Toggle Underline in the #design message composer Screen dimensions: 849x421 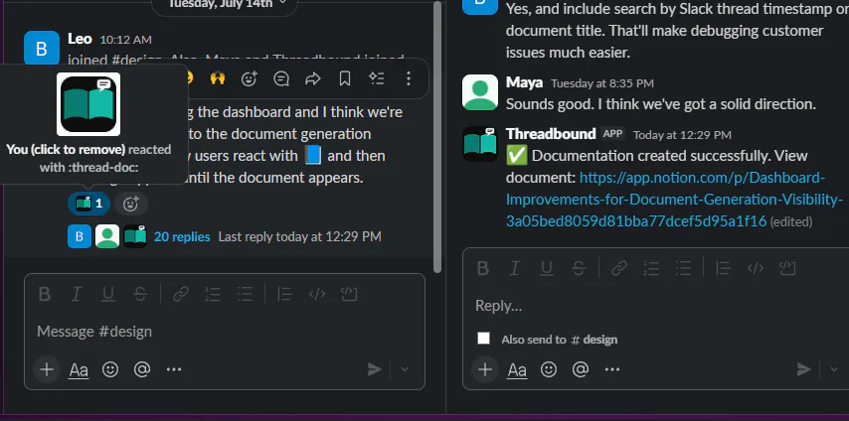[x=108, y=294]
